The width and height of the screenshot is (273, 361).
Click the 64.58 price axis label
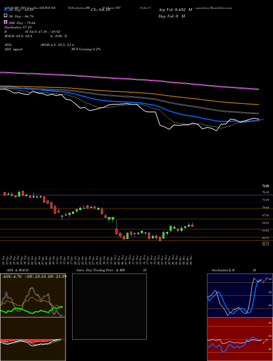click(266, 223)
